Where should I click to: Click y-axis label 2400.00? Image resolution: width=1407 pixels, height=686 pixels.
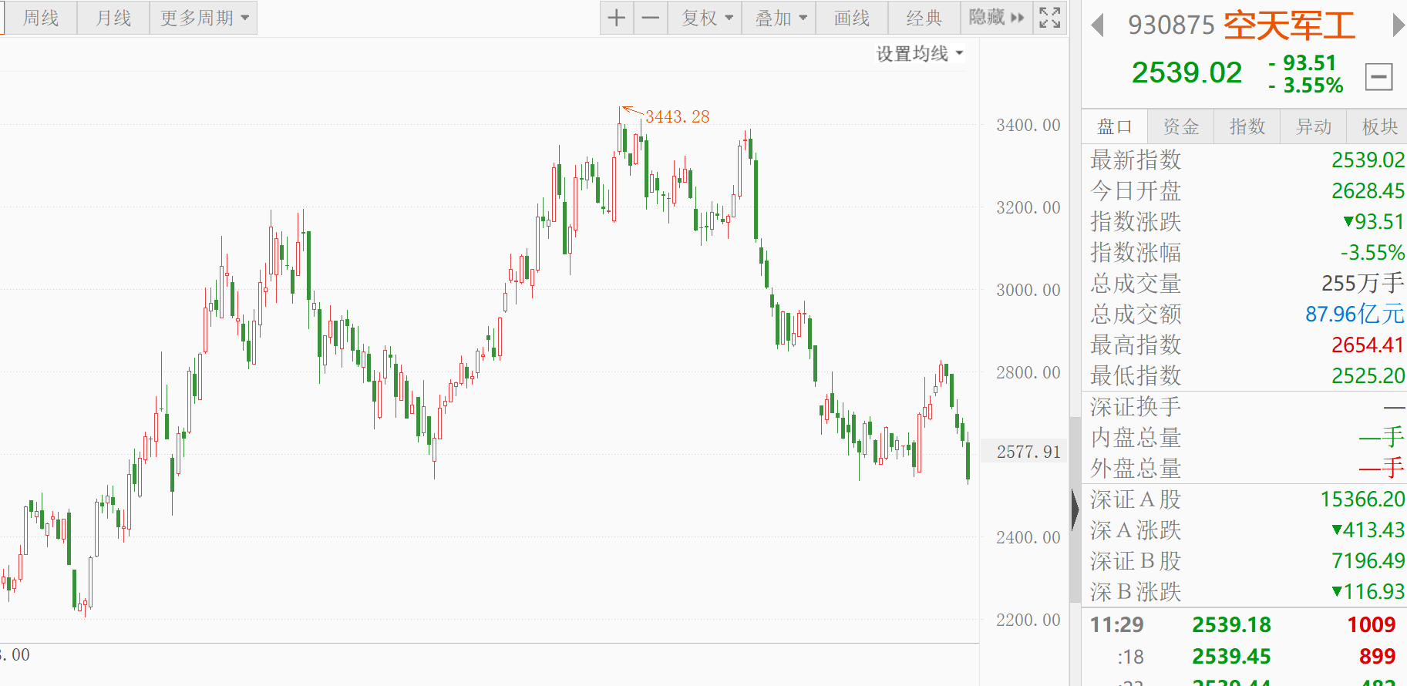pos(1028,537)
